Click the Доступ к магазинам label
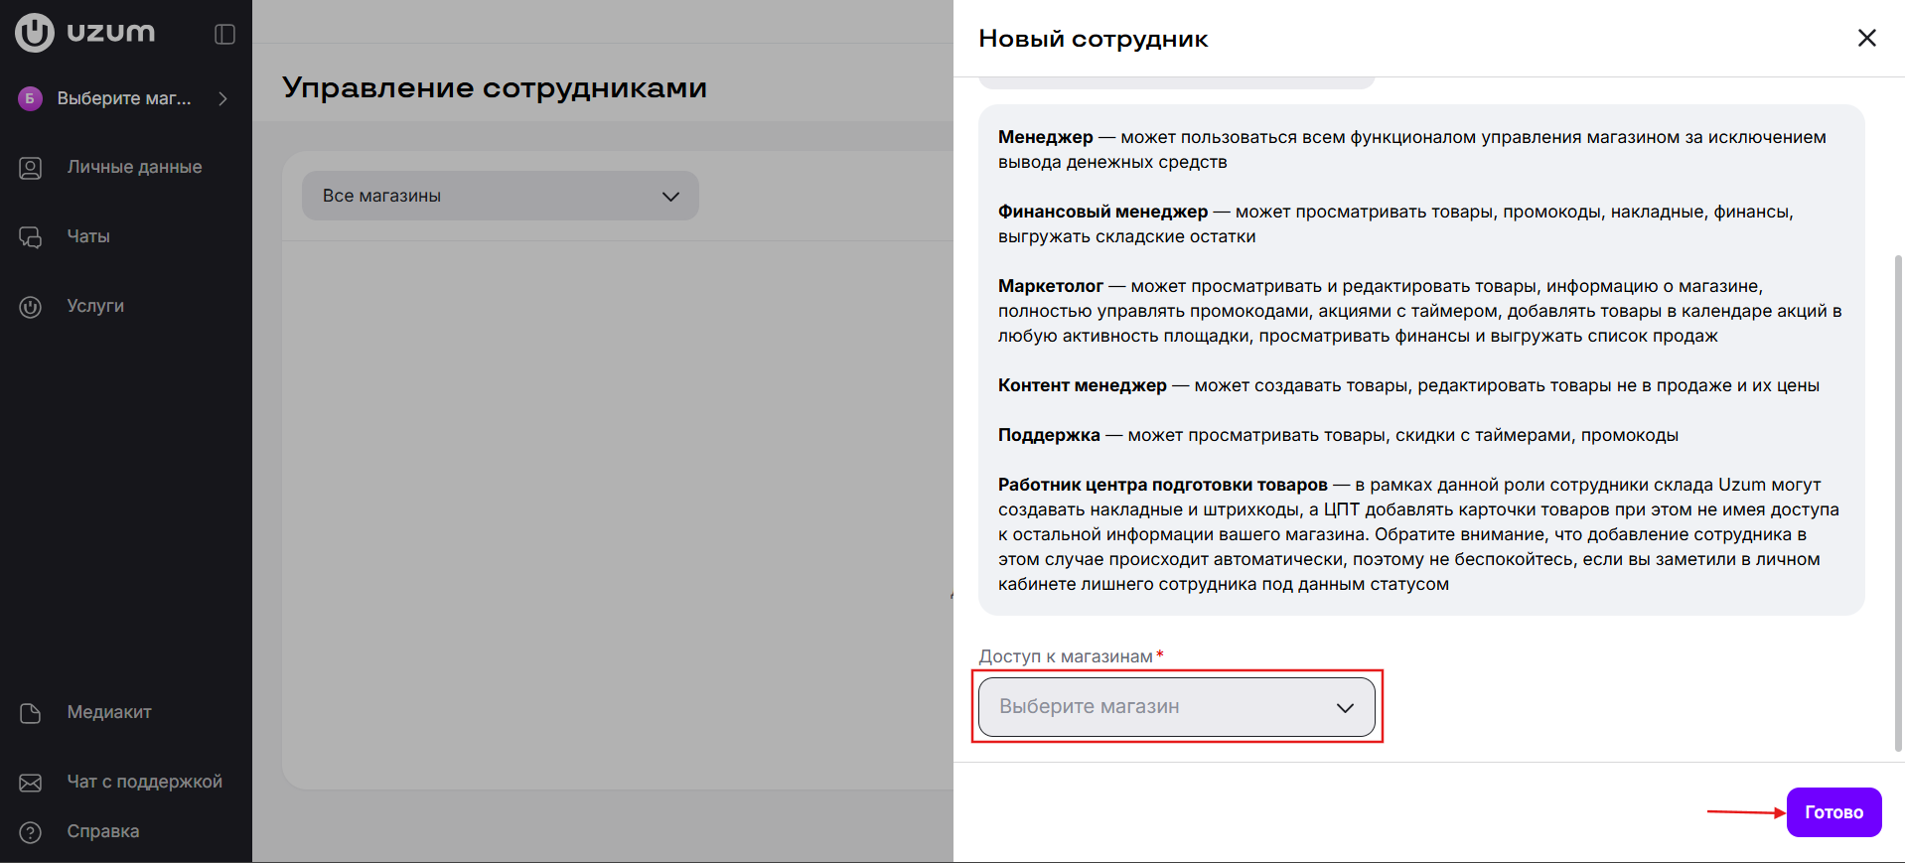 [1066, 656]
